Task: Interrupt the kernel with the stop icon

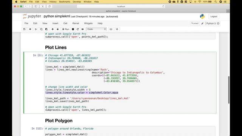Action: pyautogui.click(x=73, y=29)
